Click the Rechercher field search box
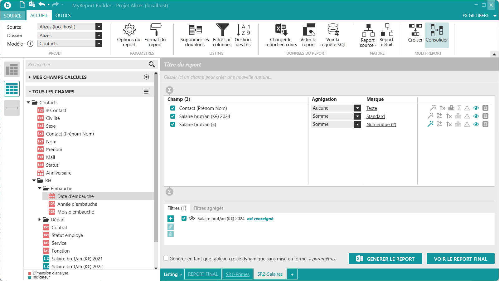The image size is (499, 281). pyautogui.click(x=87, y=65)
